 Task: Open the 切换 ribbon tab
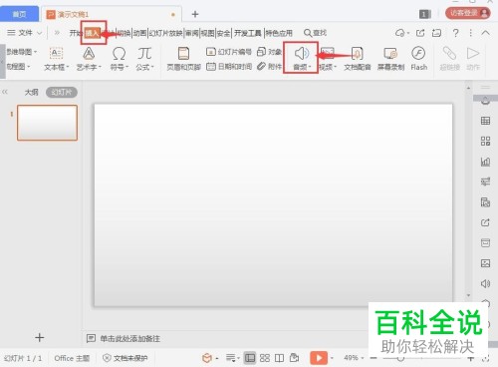point(124,33)
